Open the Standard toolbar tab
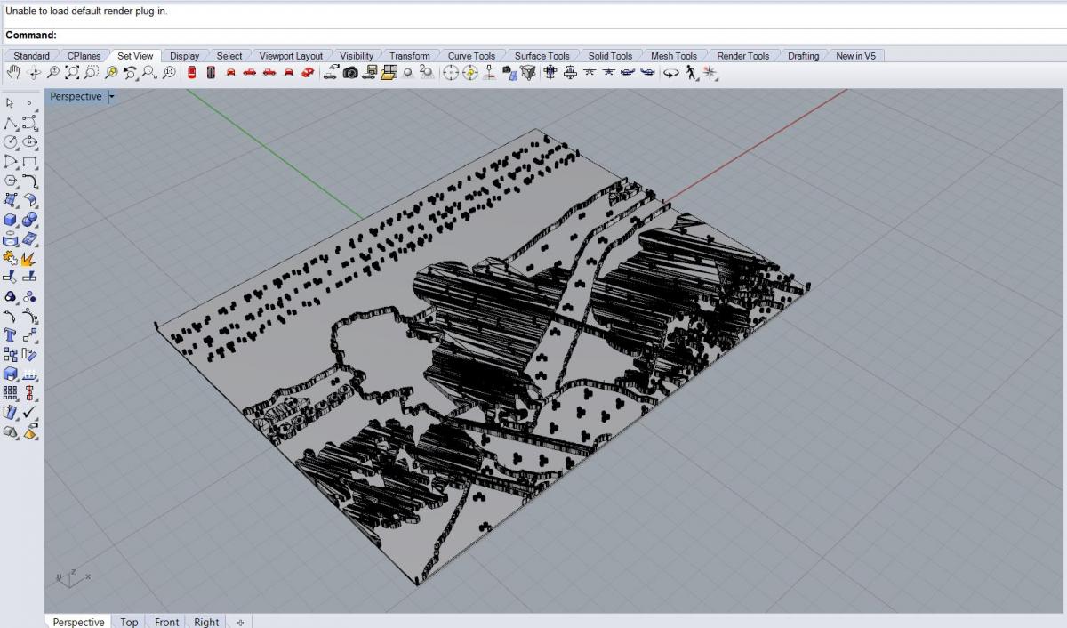Screen dimensions: 1067x628 32,56
